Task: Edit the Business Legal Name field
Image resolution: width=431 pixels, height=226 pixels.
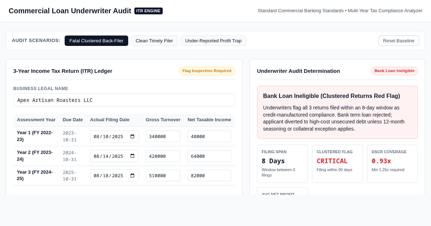Action: [x=124, y=100]
